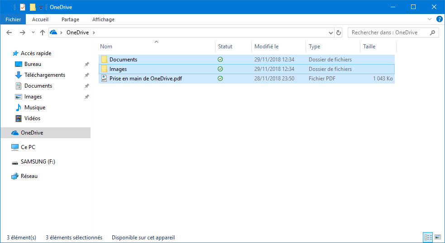Select the Prise en main de OneDrive.pdf file
The image size is (445, 243).
coord(247,79)
